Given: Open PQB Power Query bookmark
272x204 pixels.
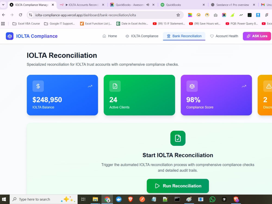Looking at the screenshot, I should coord(242,24).
